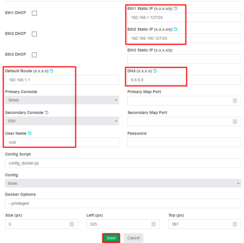Cancel the edit dialog
This screenshot has width=244, height=243.
(133, 238)
